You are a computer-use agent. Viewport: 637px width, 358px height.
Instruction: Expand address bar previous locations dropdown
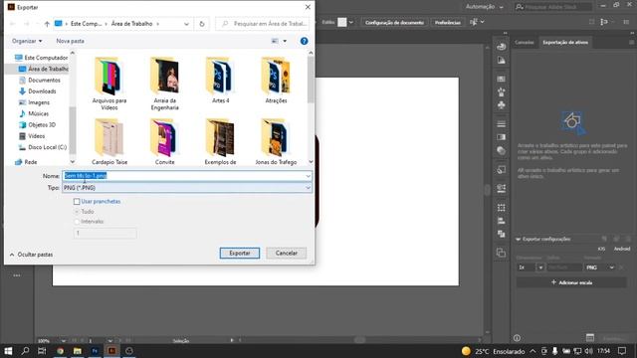(x=186, y=24)
